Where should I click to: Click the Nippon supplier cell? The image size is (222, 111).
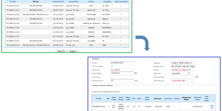click(107, 19)
